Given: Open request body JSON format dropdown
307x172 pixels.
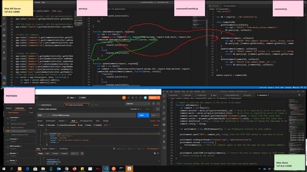Looking at the screenshot, I should [107, 125].
